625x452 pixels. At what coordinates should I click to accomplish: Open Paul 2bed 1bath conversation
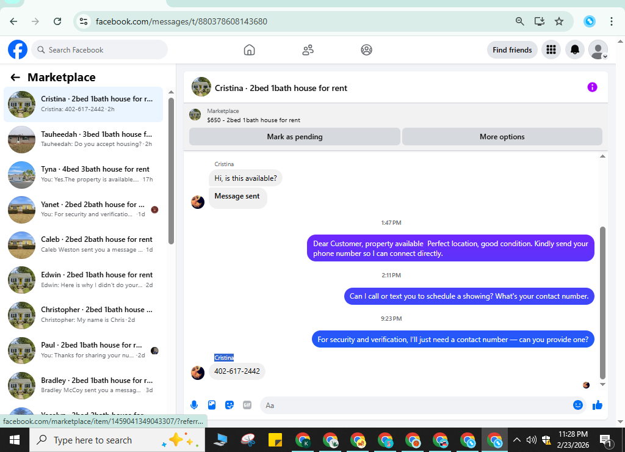[83, 350]
